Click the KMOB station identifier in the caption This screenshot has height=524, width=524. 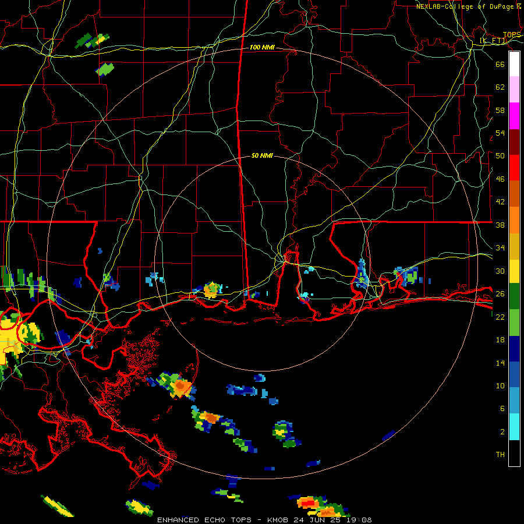279,520
